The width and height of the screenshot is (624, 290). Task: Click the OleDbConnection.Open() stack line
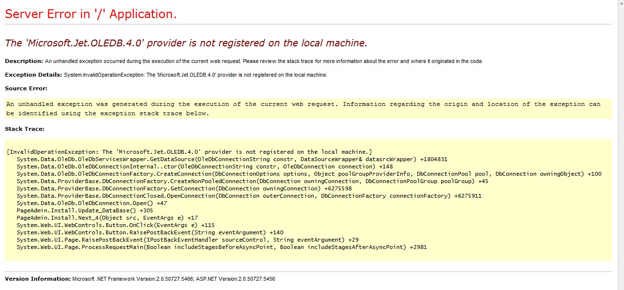click(x=91, y=203)
